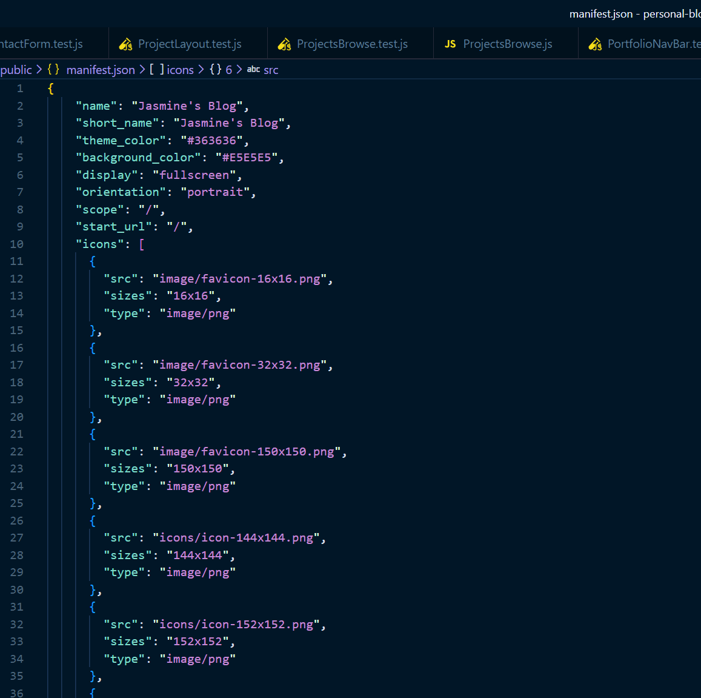Click the object braces icon before breadcrumb 6

216,70
